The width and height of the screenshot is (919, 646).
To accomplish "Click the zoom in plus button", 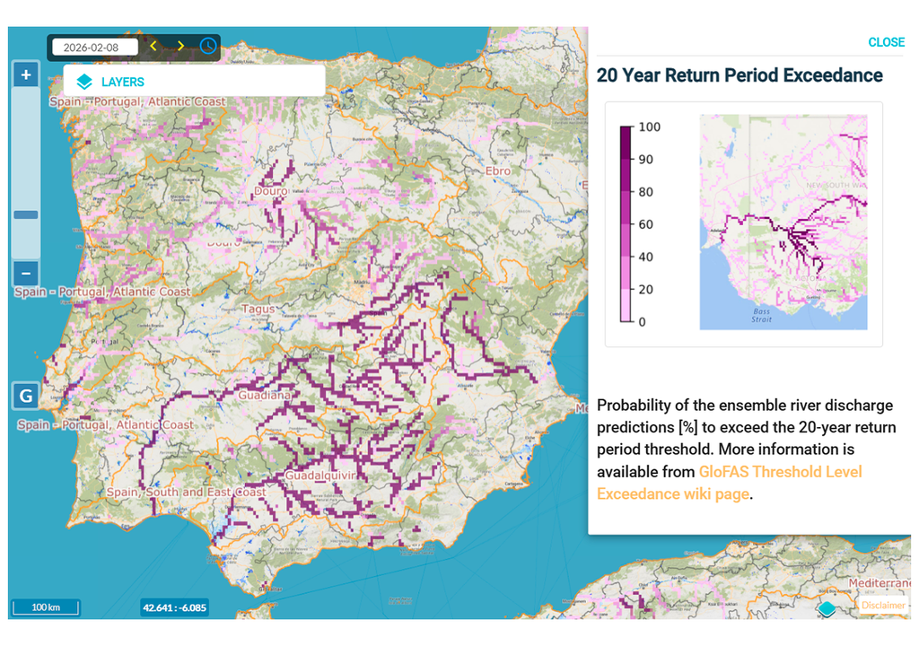I will (26, 75).
